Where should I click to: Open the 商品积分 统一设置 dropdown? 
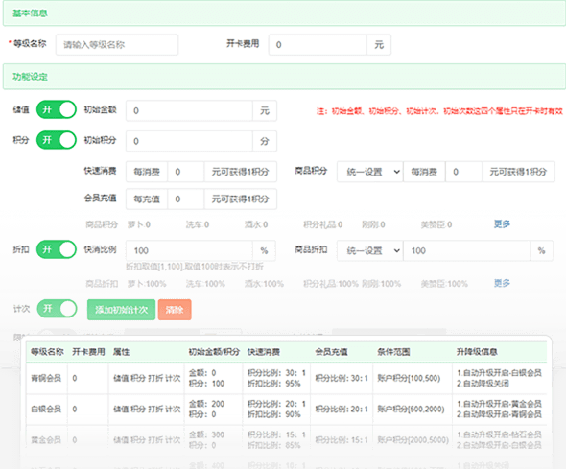tap(370, 172)
